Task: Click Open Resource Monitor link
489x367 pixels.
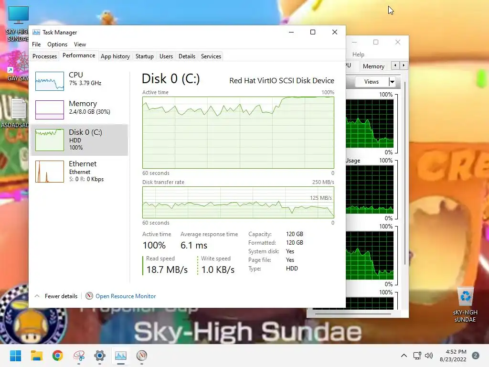Action: (126, 296)
